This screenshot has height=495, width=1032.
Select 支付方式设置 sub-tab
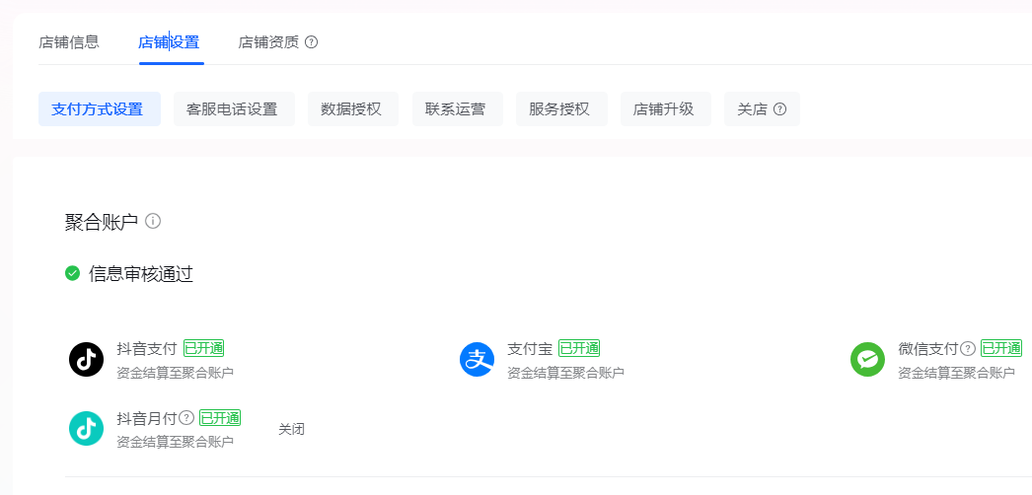coord(100,109)
